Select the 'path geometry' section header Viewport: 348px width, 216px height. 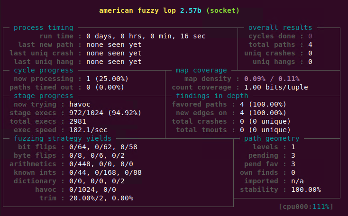coord(272,139)
